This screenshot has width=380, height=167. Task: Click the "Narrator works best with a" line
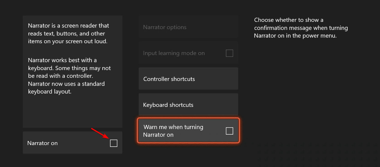[62, 60]
